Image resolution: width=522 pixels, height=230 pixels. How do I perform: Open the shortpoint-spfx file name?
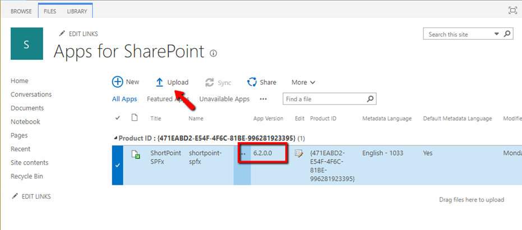[205, 157]
